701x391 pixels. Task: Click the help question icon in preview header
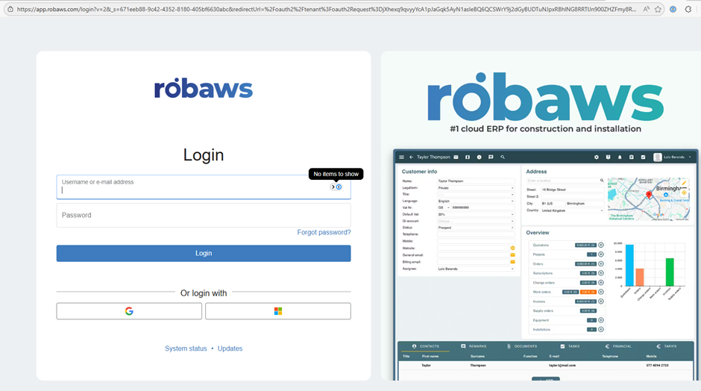[x=608, y=157]
